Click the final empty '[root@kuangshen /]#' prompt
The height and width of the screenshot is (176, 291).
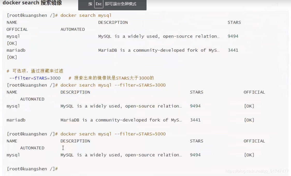[x=32, y=169]
